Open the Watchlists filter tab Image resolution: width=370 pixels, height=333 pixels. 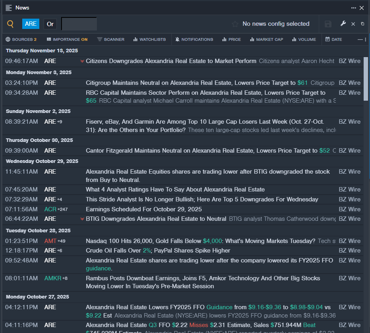click(x=149, y=39)
